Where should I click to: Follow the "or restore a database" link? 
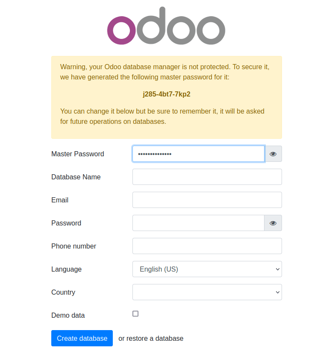point(151,338)
